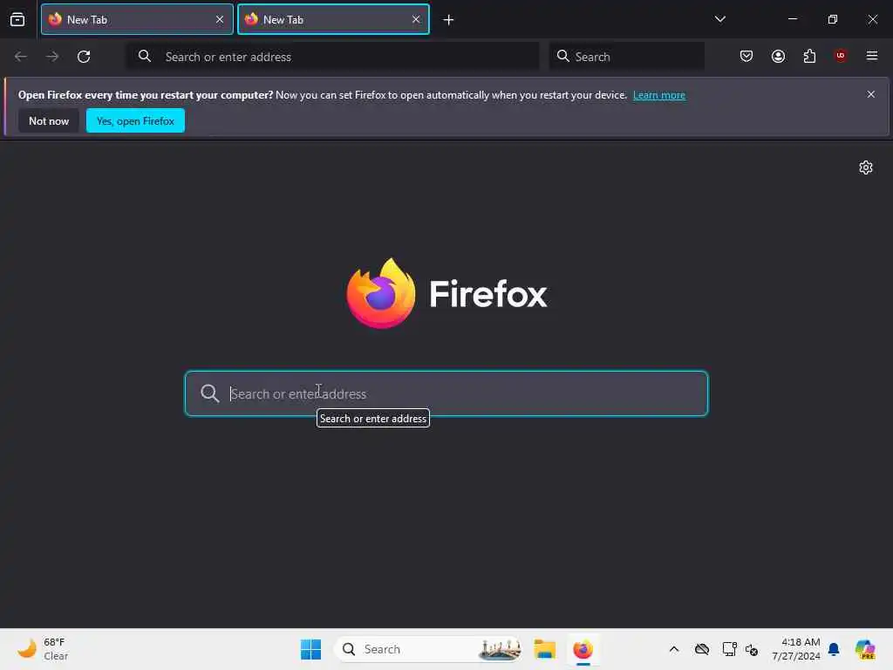Show hidden system tray icons
The height and width of the screenshot is (670, 893).
coord(674,649)
